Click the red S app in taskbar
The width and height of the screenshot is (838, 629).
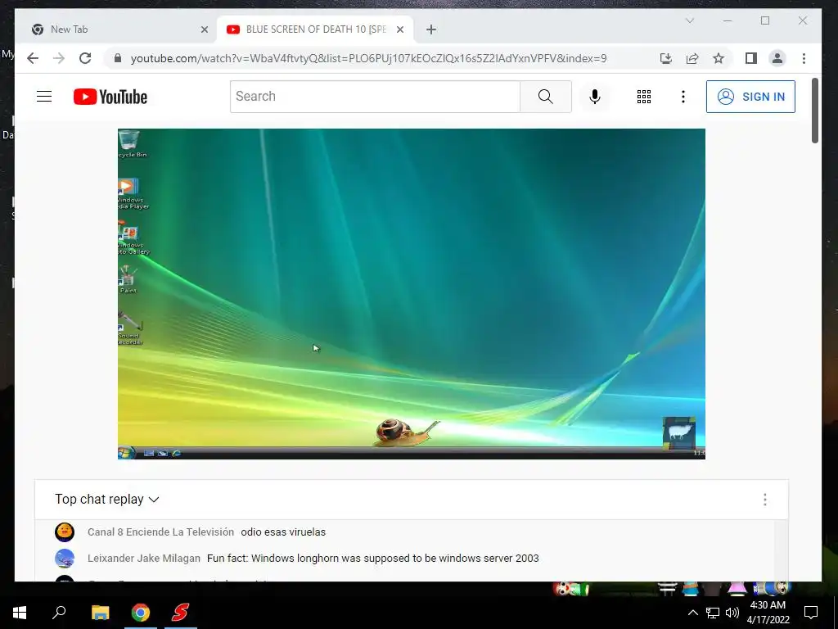coord(180,613)
